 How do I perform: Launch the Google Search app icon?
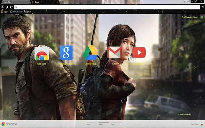point(66,52)
